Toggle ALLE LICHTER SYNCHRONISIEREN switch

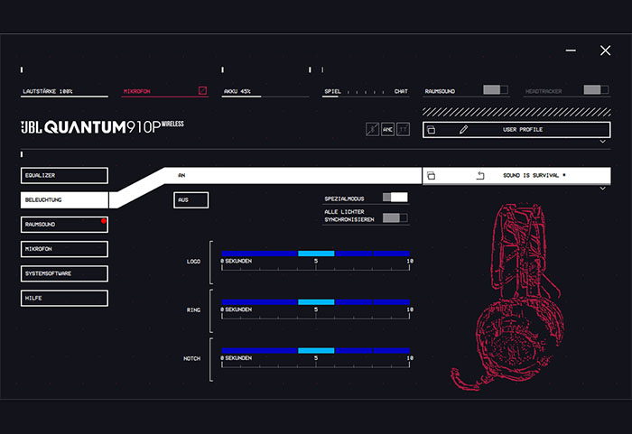tap(395, 218)
